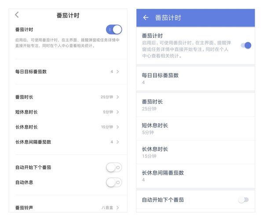The width and height of the screenshot is (264, 221).
Task: Expand 短休息时长 chevron showing 5分钟
Action: 118,112
